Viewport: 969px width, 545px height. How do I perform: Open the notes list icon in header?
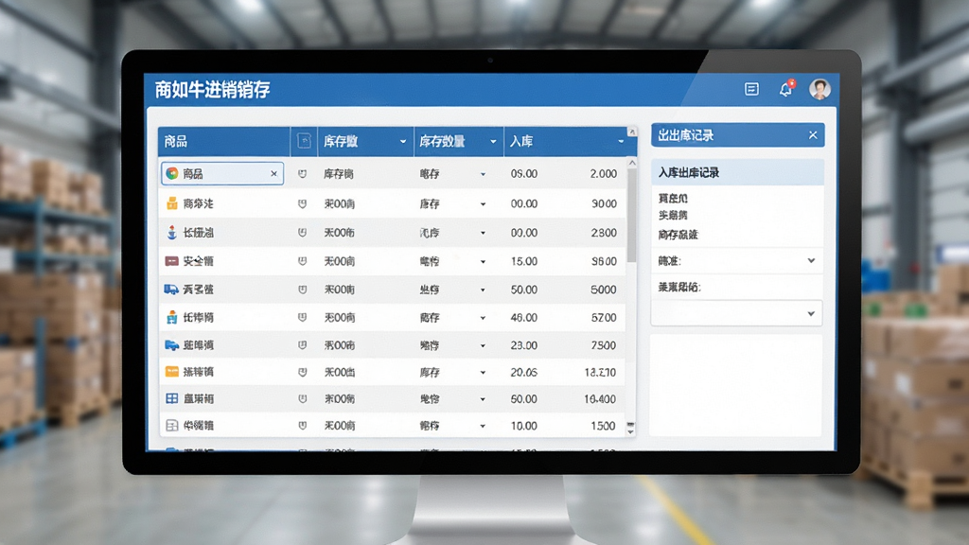[751, 90]
